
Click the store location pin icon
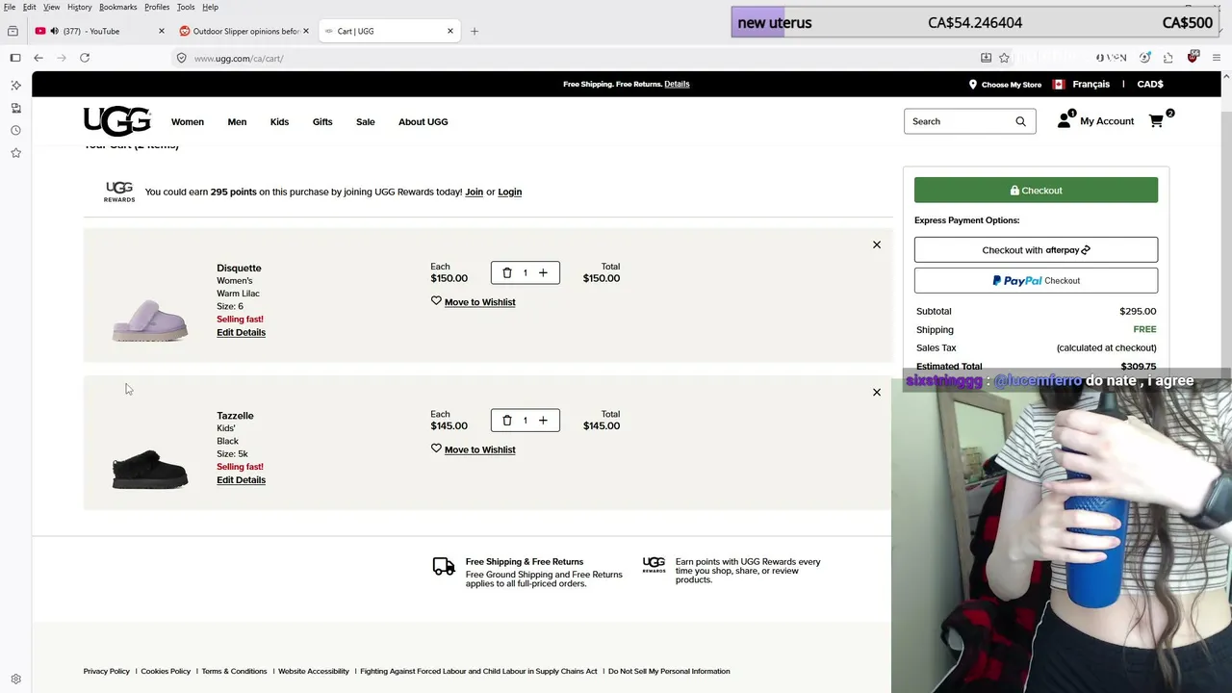tap(973, 84)
